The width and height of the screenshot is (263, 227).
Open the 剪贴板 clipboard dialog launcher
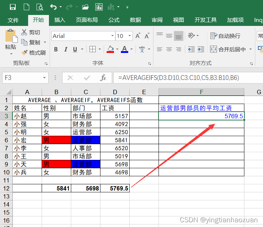(x=46, y=64)
